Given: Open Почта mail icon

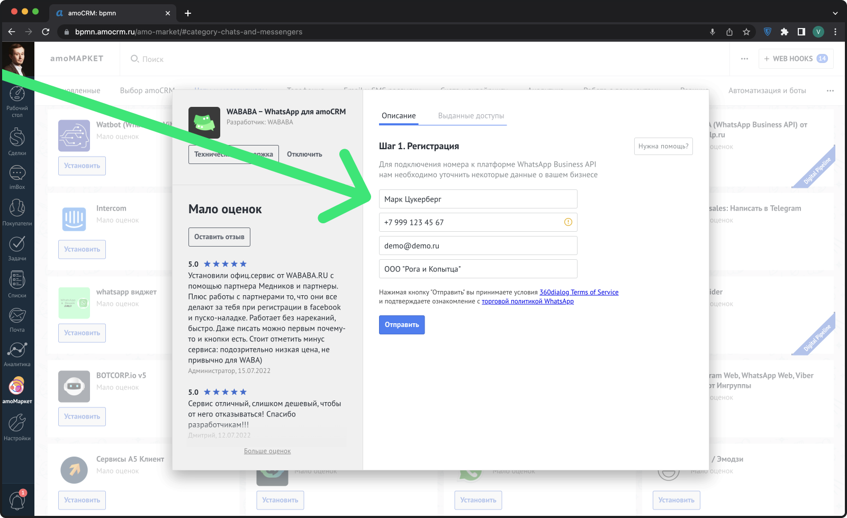Looking at the screenshot, I should point(17,320).
